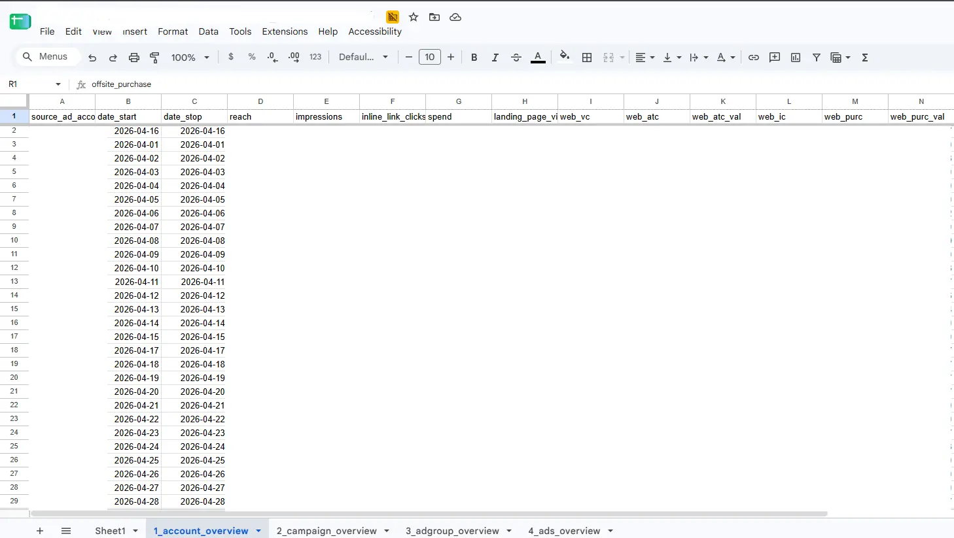
Task: Click the font size input field
Action: tap(430, 57)
